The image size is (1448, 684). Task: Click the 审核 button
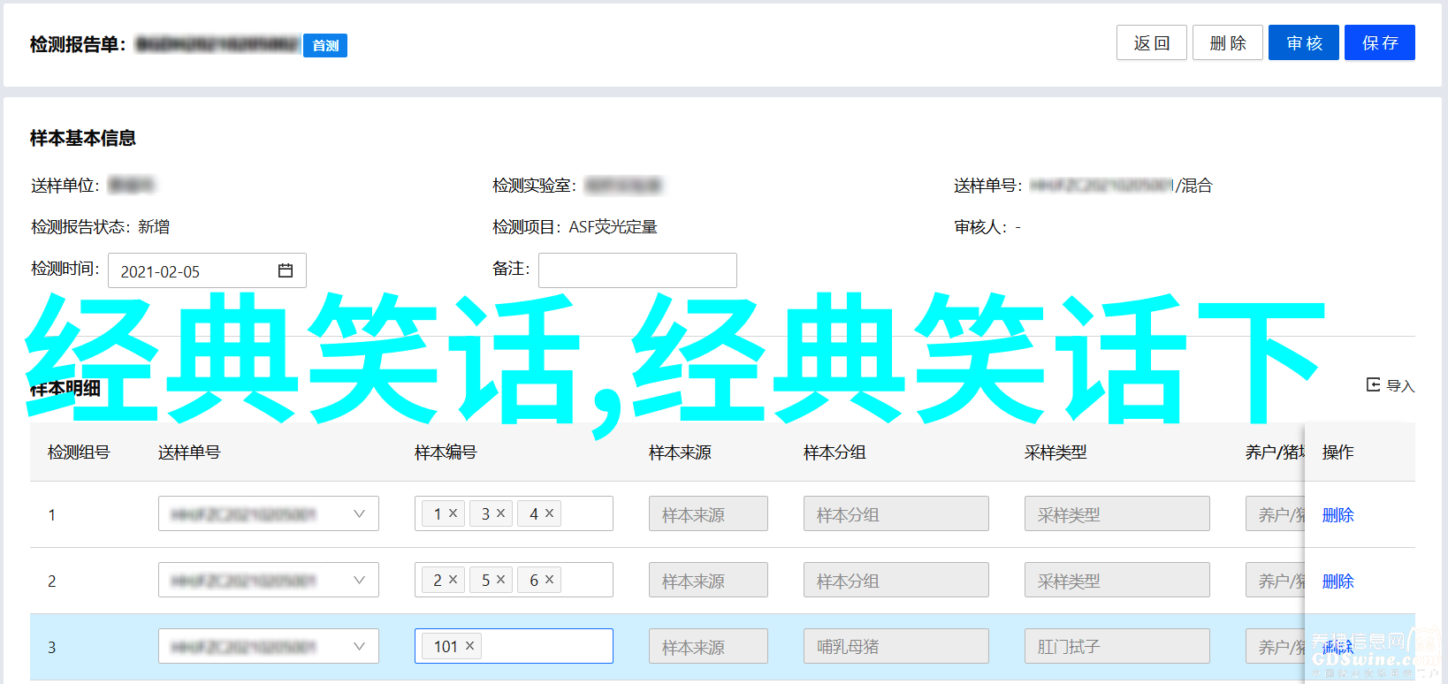click(x=1303, y=42)
